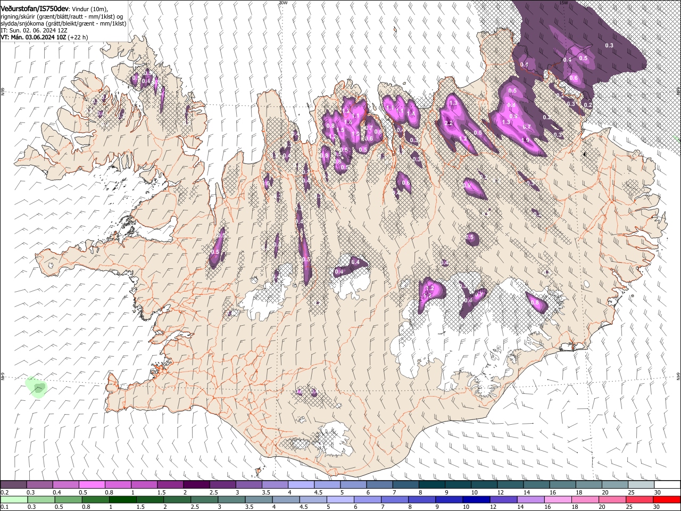681x511 pixels.
Task: Pick the 0.4 swatch in the top legend row
Action: point(65,485)
